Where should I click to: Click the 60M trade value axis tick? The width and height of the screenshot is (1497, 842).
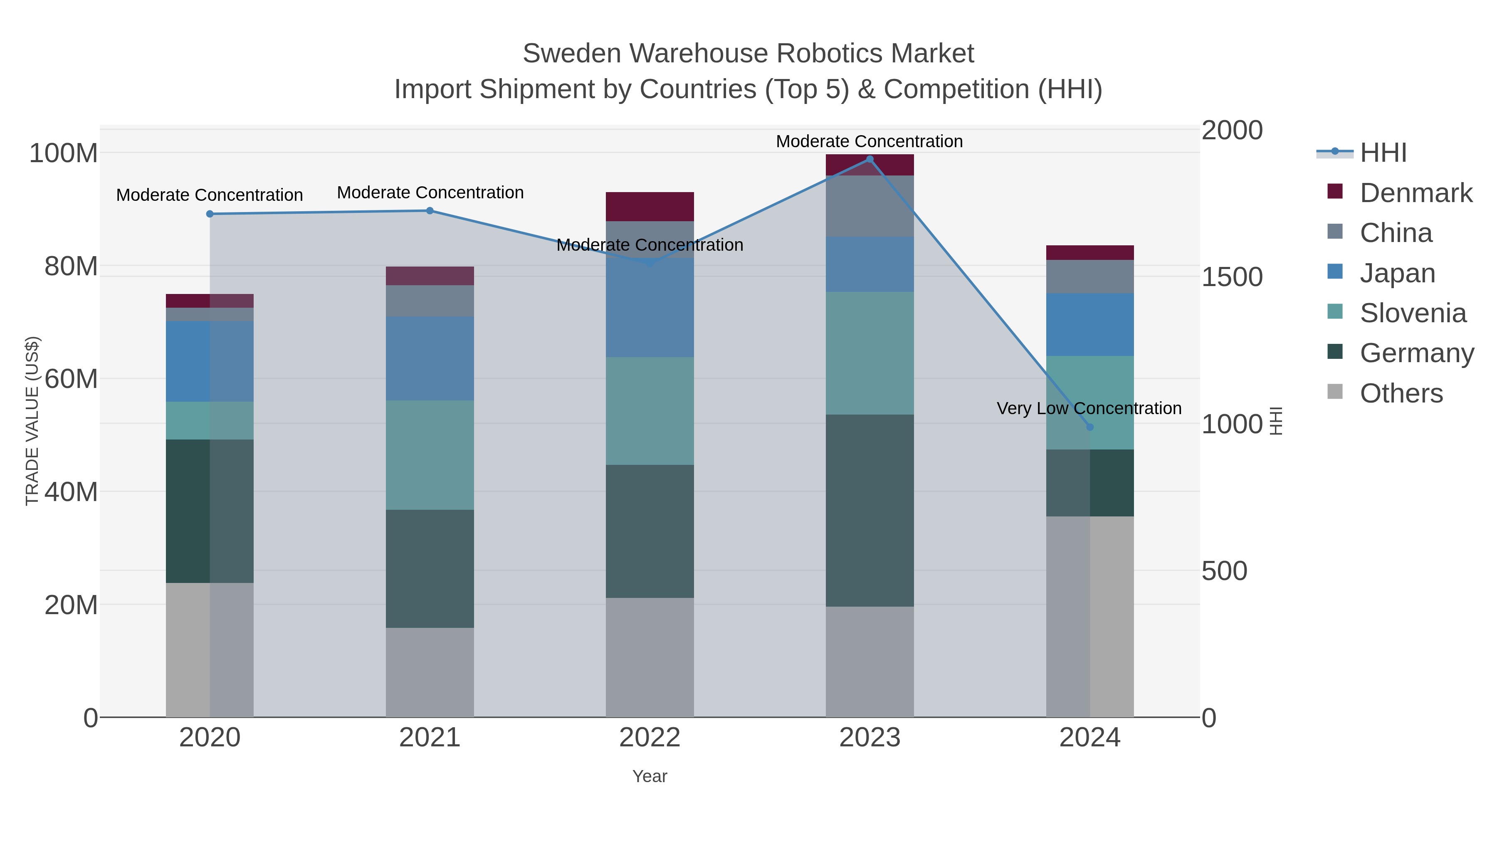[x=71, y=379]
